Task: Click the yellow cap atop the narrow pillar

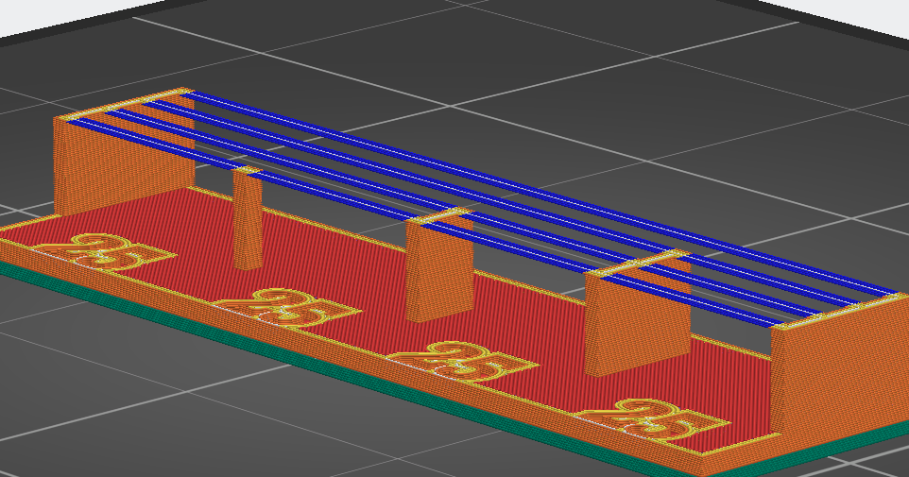Action: (x=246, y=170)
